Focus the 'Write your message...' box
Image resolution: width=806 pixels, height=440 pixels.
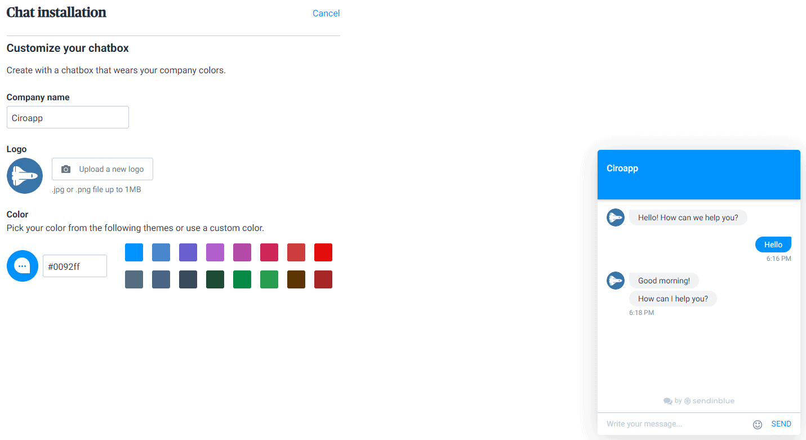pyautogui.click(x=675, y=424)
